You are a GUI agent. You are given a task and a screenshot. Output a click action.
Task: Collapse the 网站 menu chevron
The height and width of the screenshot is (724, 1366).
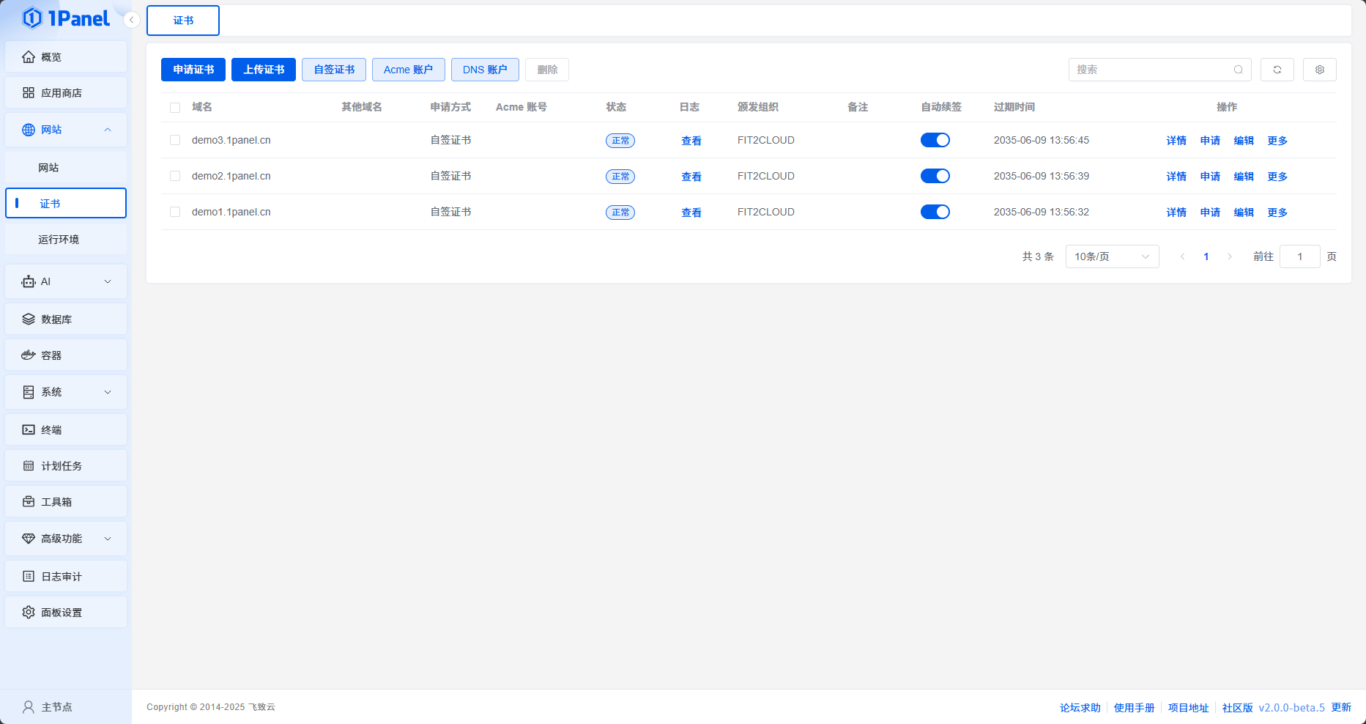click(108, 130)
